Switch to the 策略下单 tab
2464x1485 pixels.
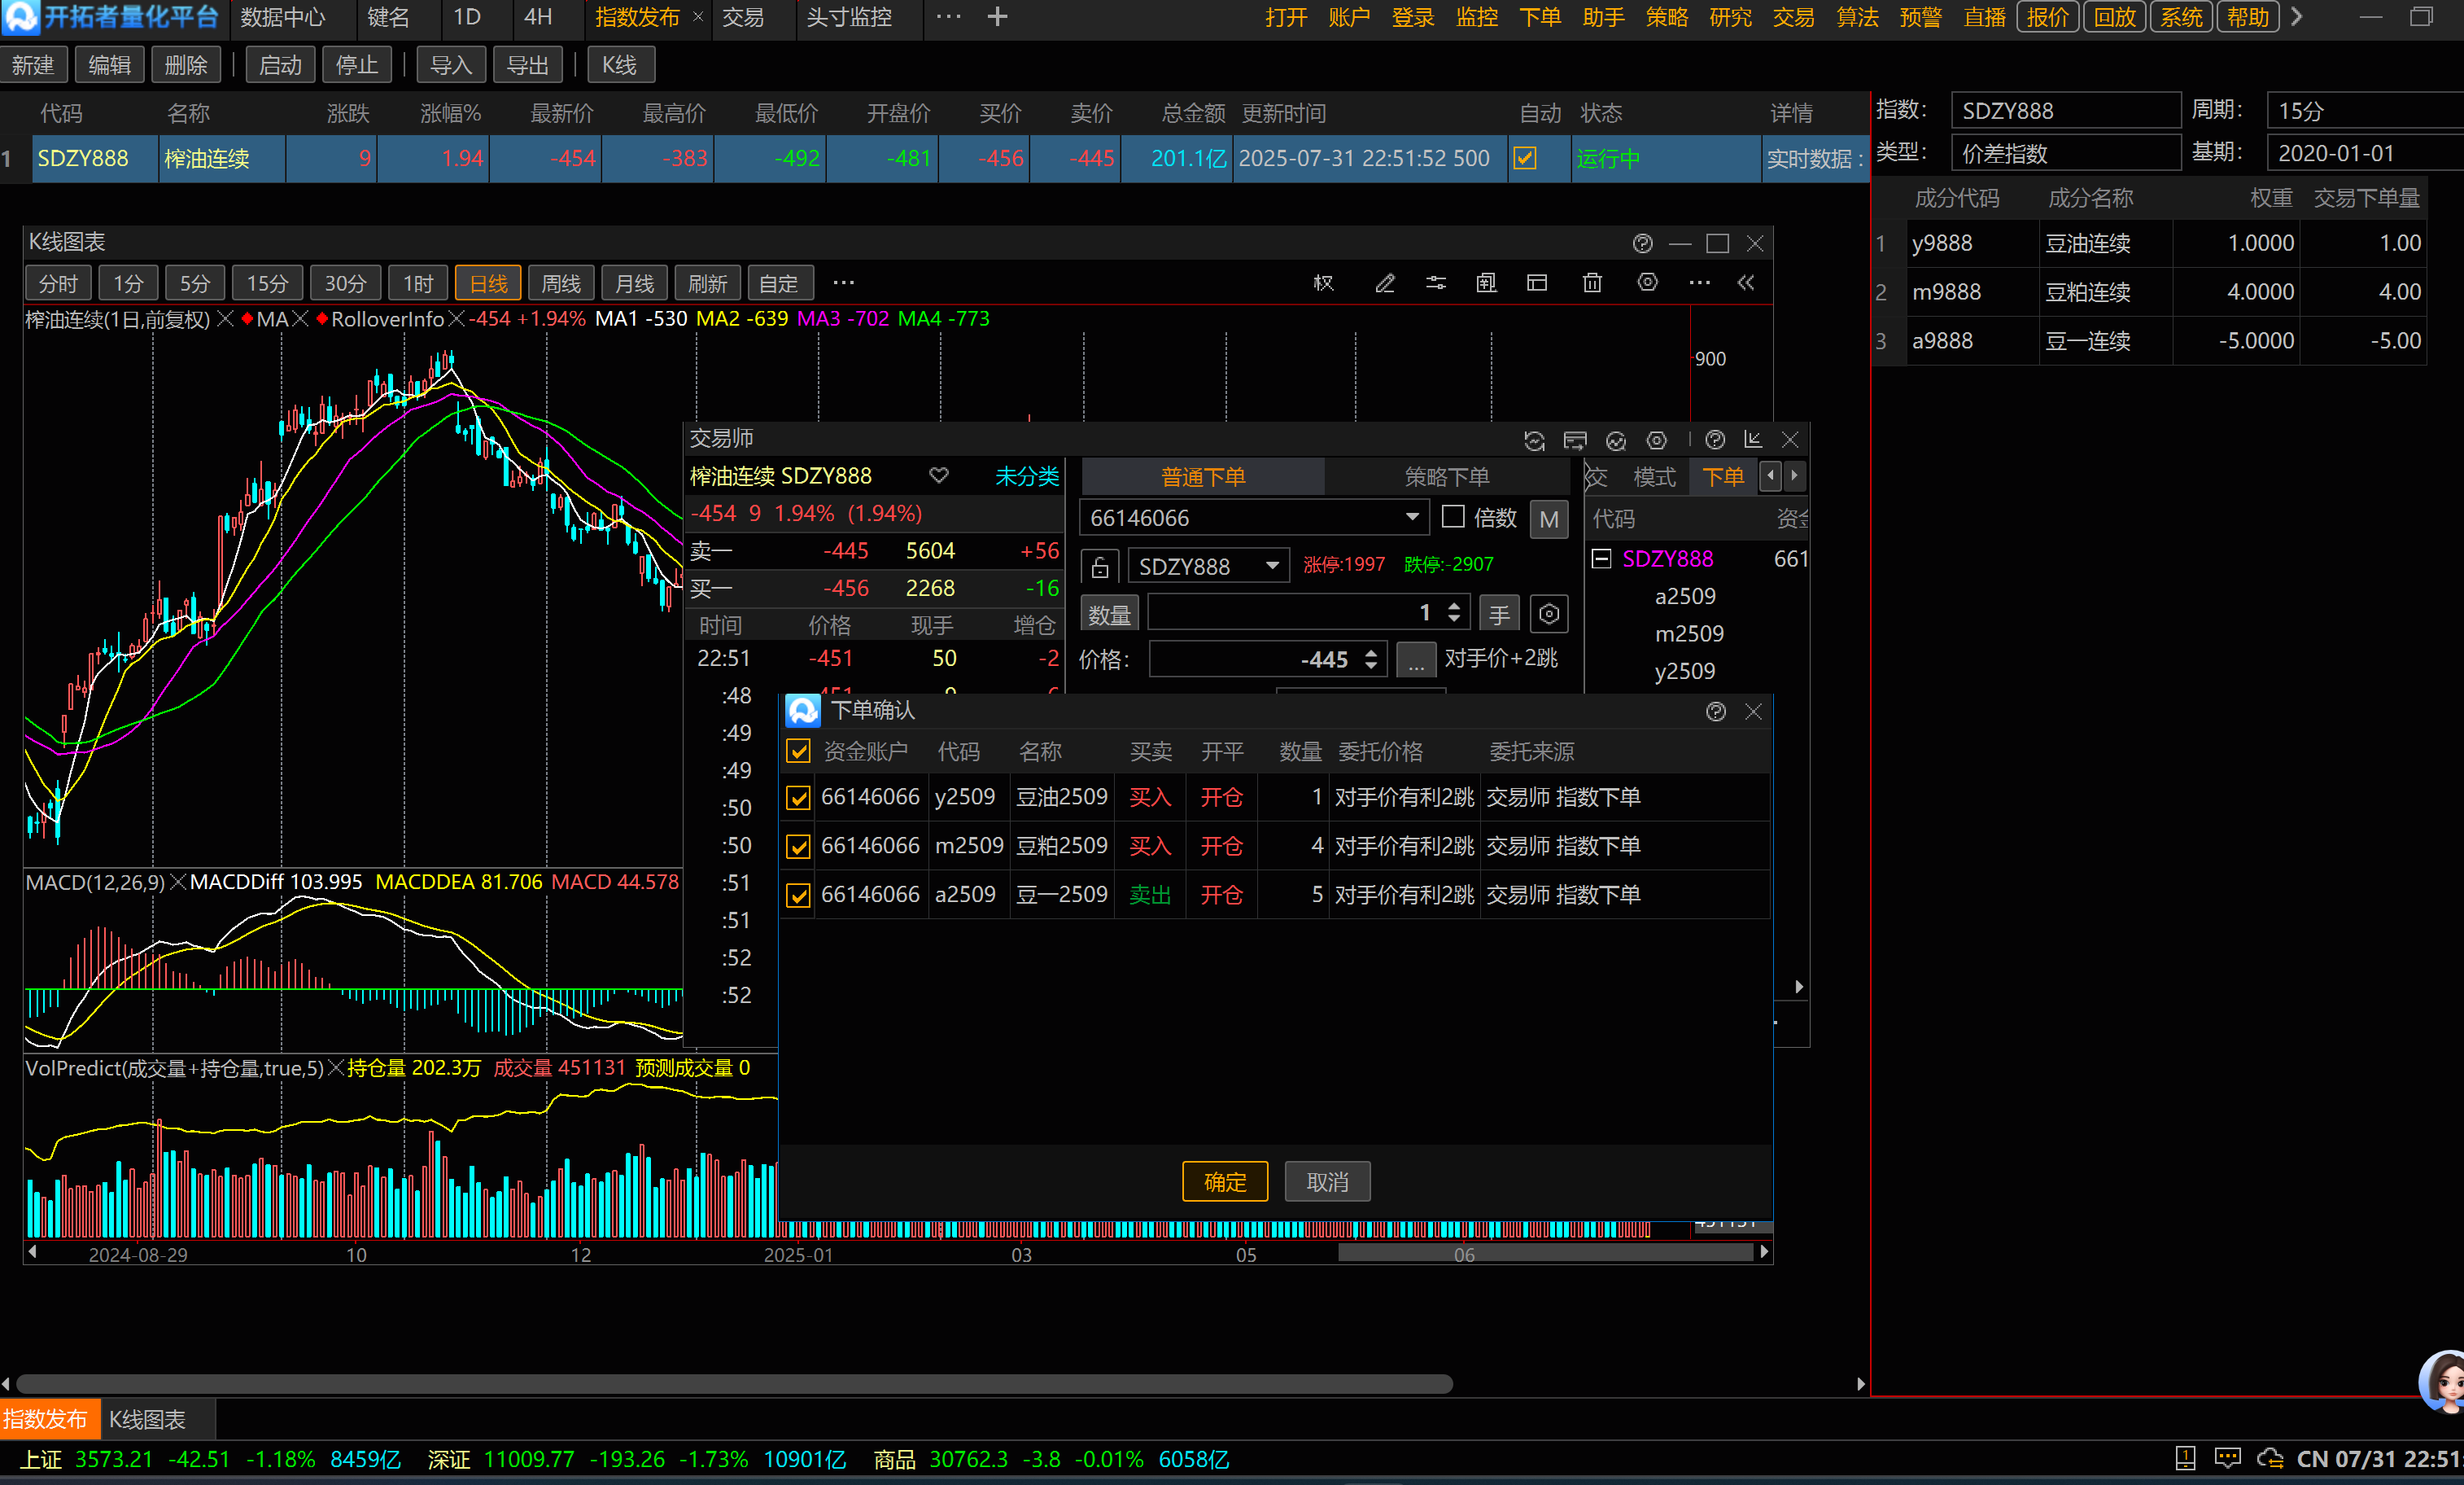tap(1446, 477)
